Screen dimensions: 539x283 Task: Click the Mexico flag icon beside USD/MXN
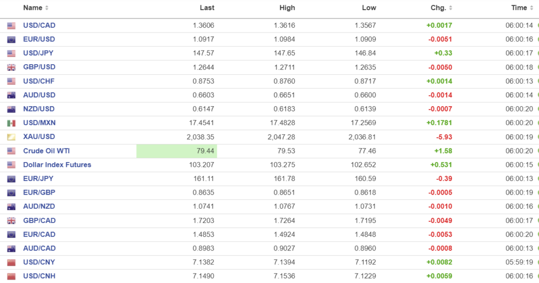click(11, 123)
